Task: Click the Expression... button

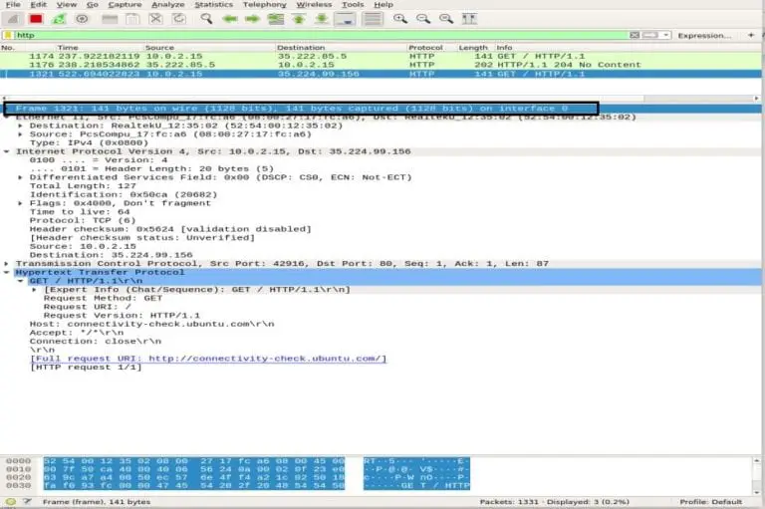Action: pyautogui.click(x=704, y=36)
